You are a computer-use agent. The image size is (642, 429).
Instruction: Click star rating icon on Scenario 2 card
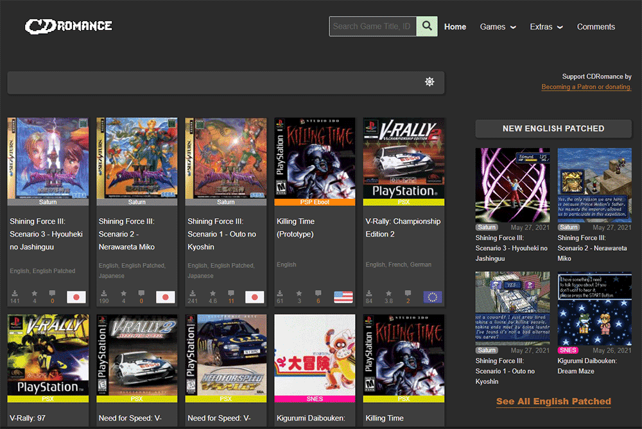(x=123, y=293)
